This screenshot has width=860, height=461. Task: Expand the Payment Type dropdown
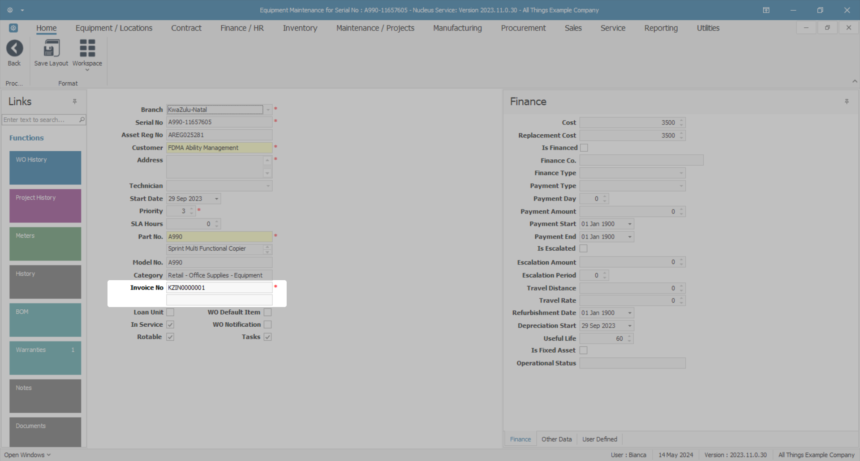[681, 186]
